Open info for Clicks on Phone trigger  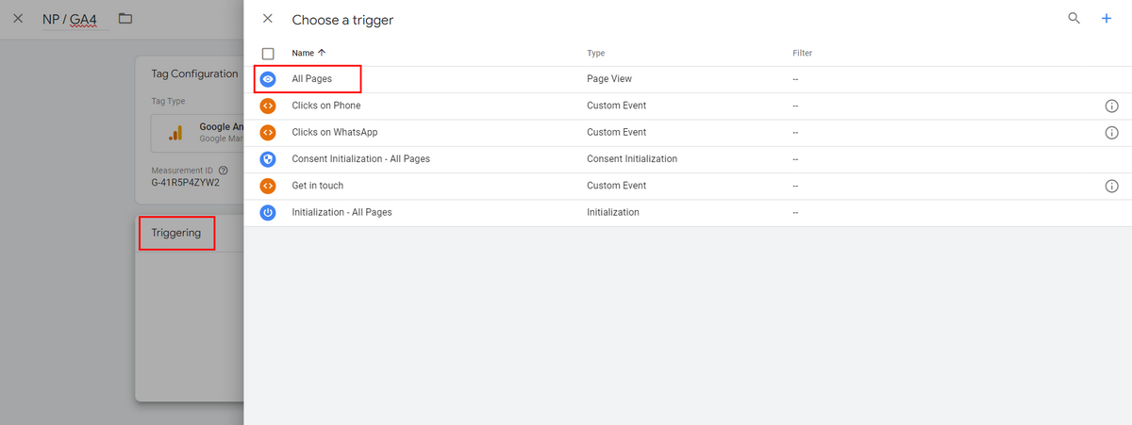click(x=1111, y=106)
